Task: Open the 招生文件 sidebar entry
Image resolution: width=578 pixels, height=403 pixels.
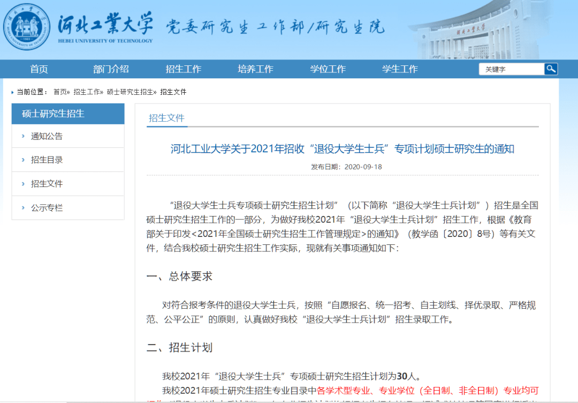Action: click(43, 183)
